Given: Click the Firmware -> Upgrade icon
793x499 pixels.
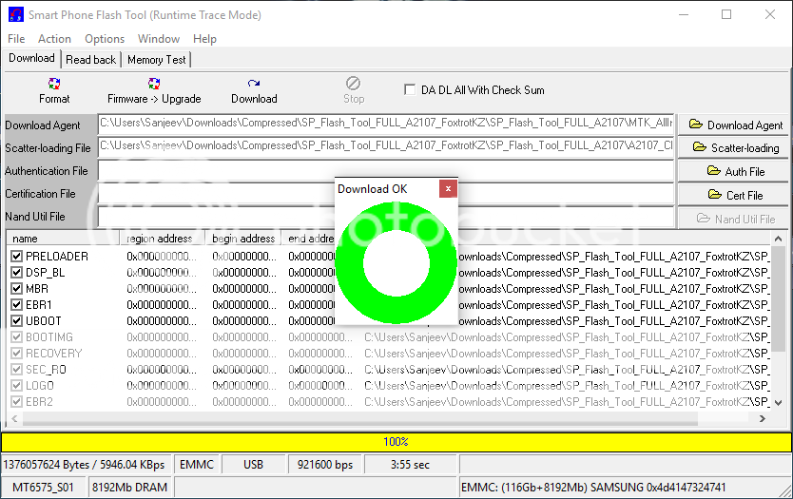Looking at the screenshot, I should pyautogui.click(x=154, y=85).
